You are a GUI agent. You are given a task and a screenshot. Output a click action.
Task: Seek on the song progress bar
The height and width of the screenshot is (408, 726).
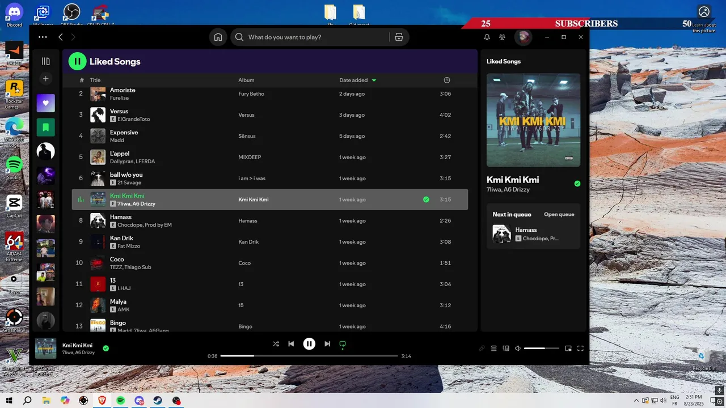point(309,356)
